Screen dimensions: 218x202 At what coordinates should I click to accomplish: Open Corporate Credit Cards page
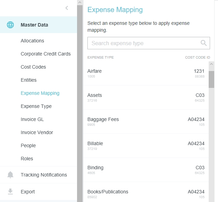point(46,54)
